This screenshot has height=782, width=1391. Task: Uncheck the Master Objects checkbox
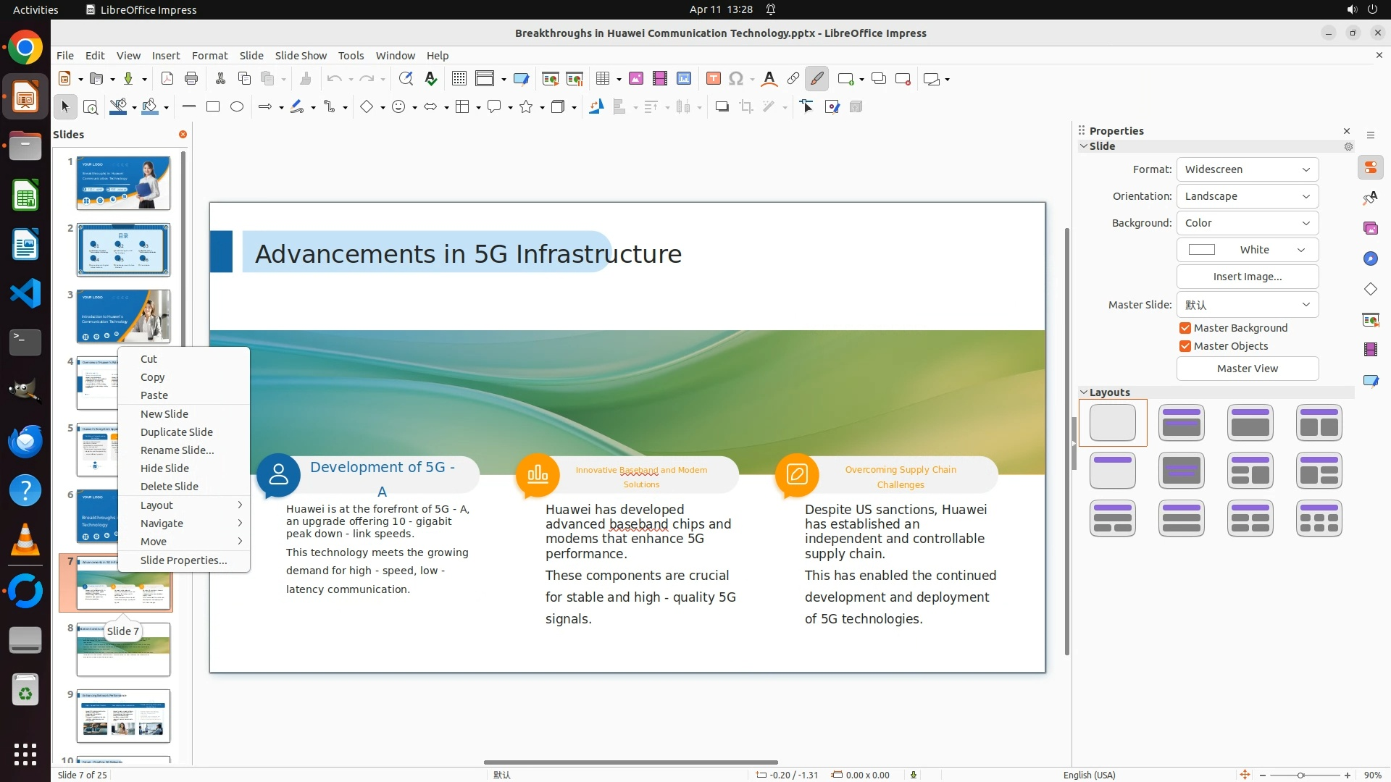pyautogui.click(x=1185, y=346)
